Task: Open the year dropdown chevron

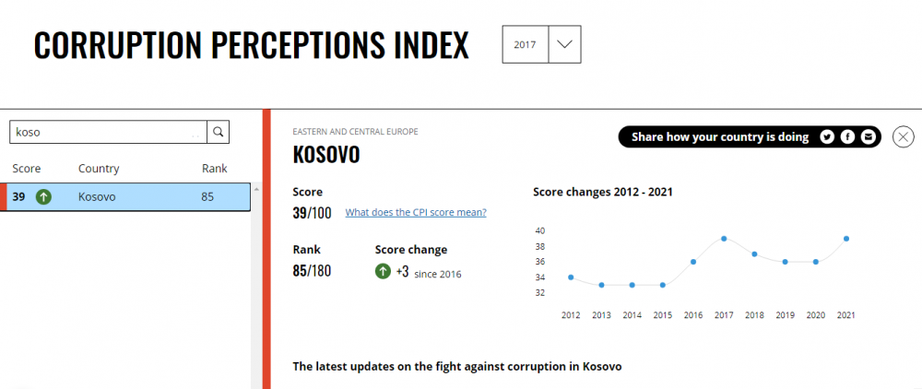Action: tap(564, 44)
